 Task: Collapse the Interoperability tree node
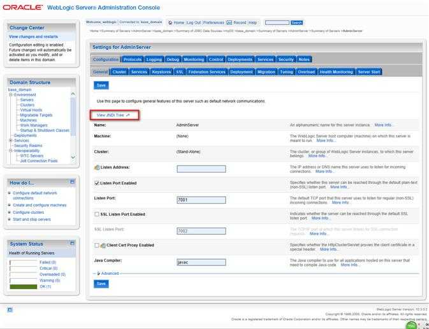(11, 151)
